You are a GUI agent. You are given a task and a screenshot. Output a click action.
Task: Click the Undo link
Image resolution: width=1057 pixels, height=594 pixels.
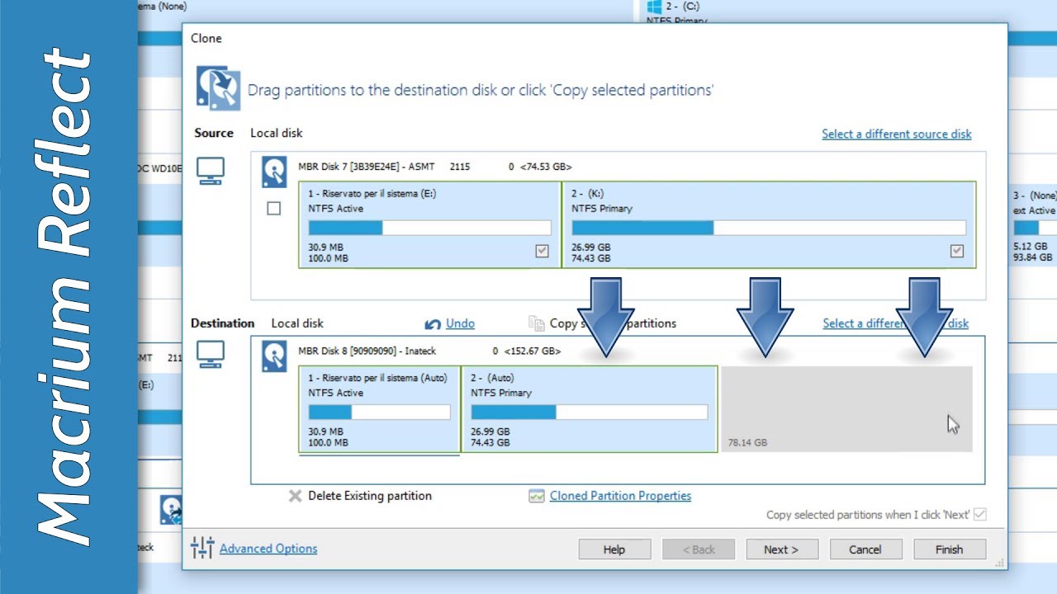(x=460, y=323)
